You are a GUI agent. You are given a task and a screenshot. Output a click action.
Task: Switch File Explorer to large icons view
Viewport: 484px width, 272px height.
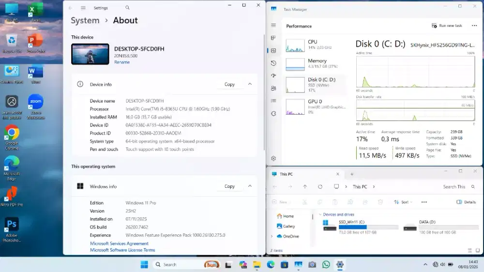tap(477, 251)
